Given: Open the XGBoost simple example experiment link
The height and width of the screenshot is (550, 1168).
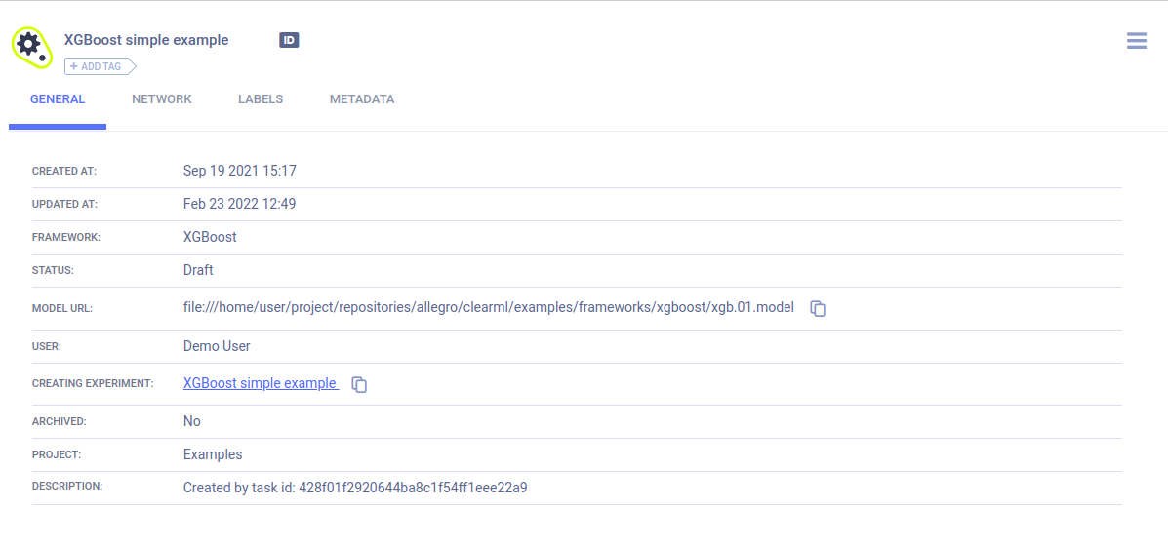Looking at the screenshot, I should (x=260, y=383).
